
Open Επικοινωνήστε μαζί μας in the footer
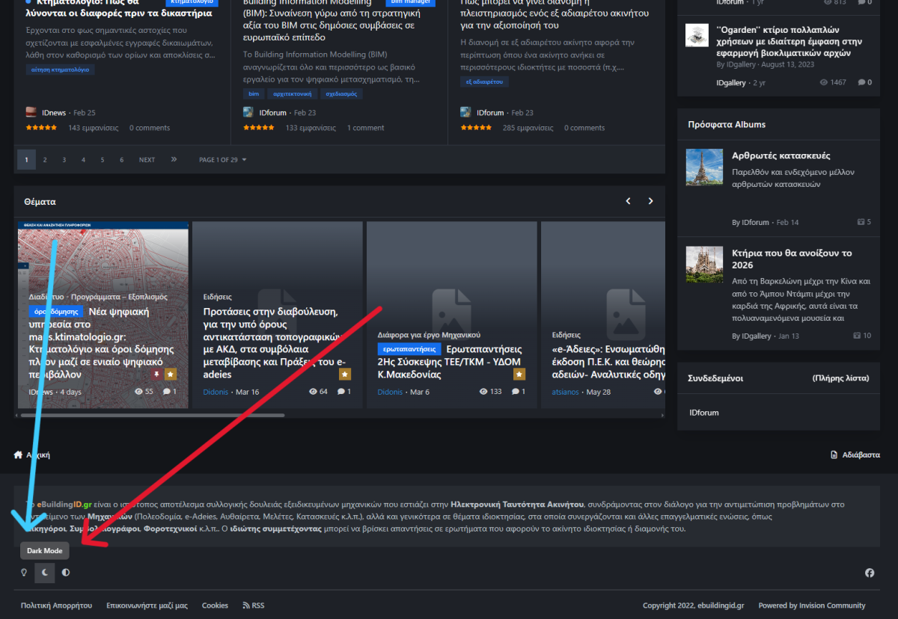pos(147,606)
